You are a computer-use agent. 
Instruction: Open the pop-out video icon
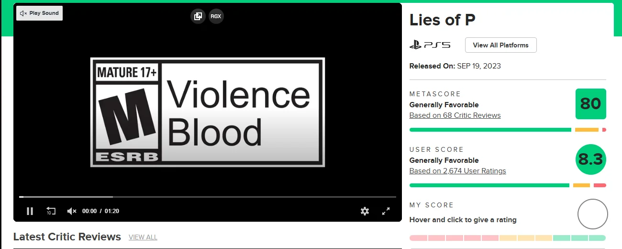[x=198, y=16]
